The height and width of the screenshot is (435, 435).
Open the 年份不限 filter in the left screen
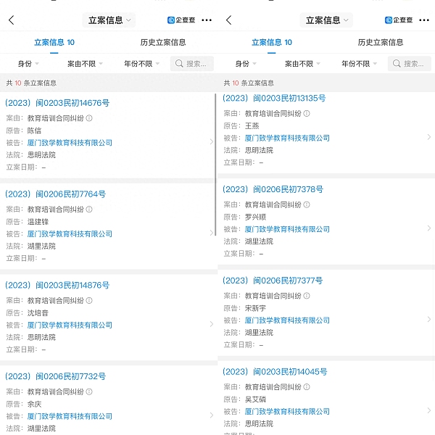click(142, 64)
